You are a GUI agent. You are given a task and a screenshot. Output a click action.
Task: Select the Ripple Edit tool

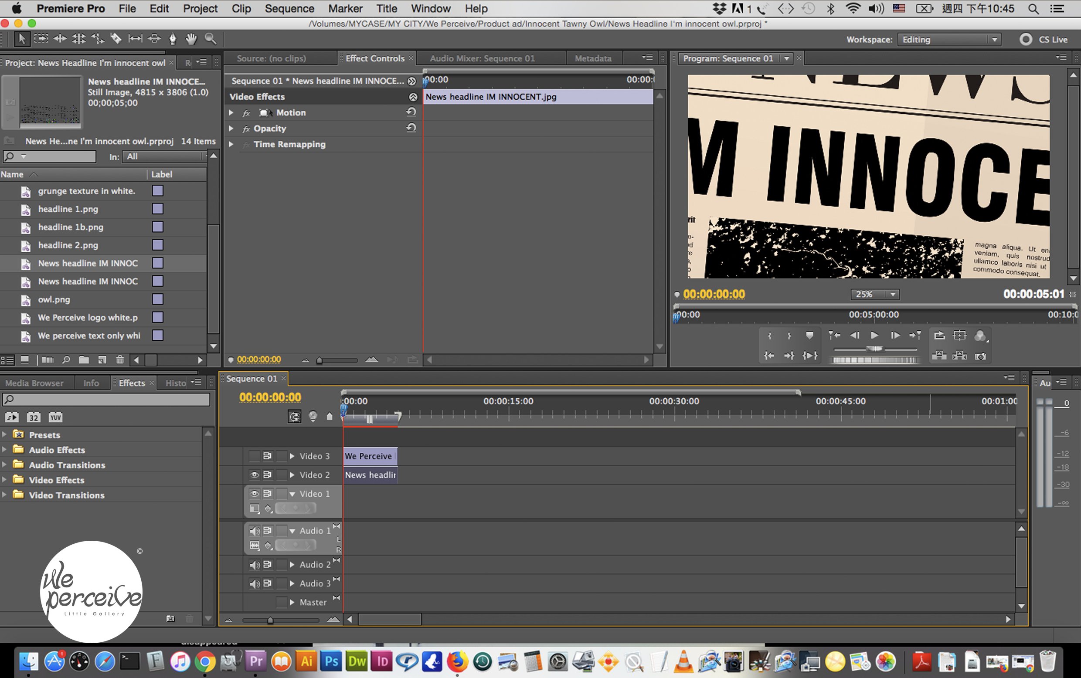point(60,39)
